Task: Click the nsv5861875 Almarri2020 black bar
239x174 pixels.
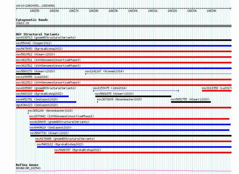Action: click(133, 96)
